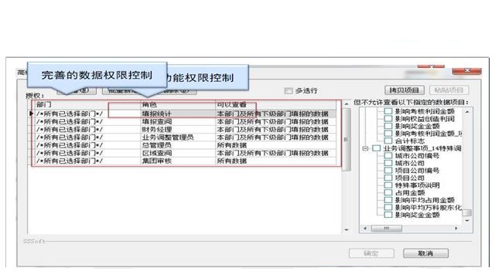Check the 合计标志 item checkbox
This screenshot has width=495, height=278.
(x=388, y=141)
